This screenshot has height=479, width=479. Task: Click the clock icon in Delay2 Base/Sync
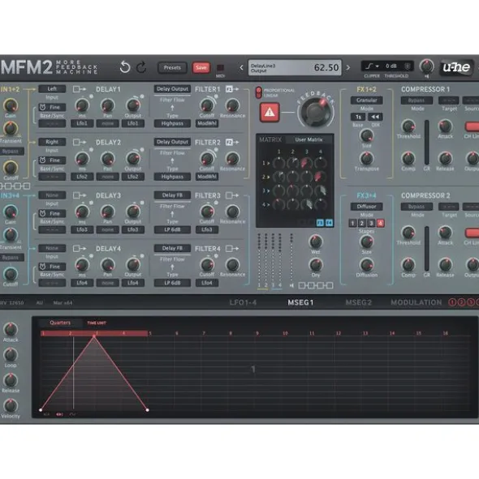(x=42, y=160)
